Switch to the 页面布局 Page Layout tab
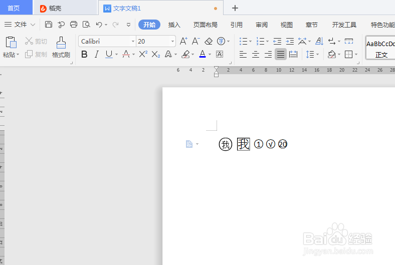Screen dimensions: 395x265 (206, 25)
